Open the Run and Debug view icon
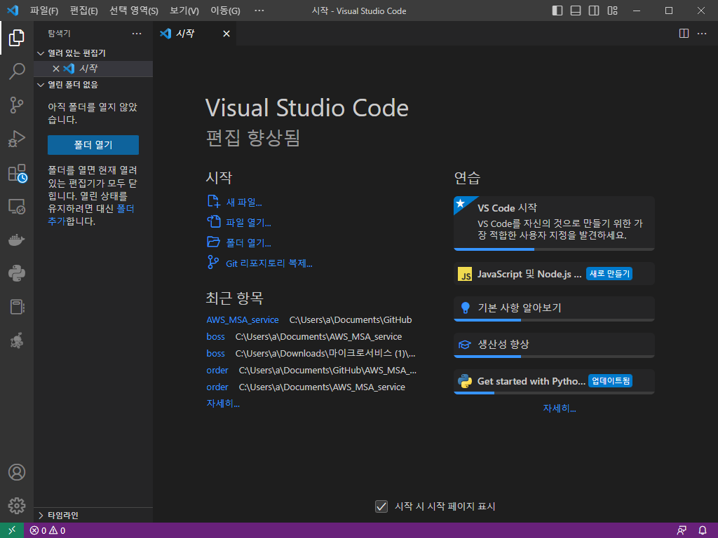718x538 pixels. [x=17, y=139]
